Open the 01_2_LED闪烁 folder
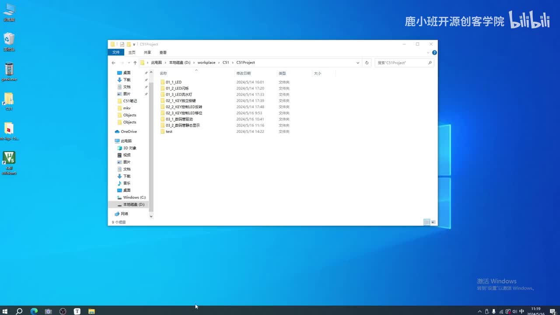This screenshot has height=315, width=560. click(177, 88)
